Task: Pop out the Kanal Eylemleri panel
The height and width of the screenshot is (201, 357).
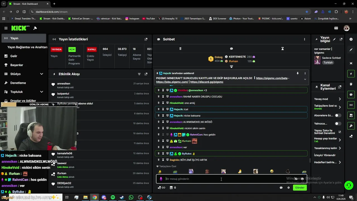Action: coord(339,87)
